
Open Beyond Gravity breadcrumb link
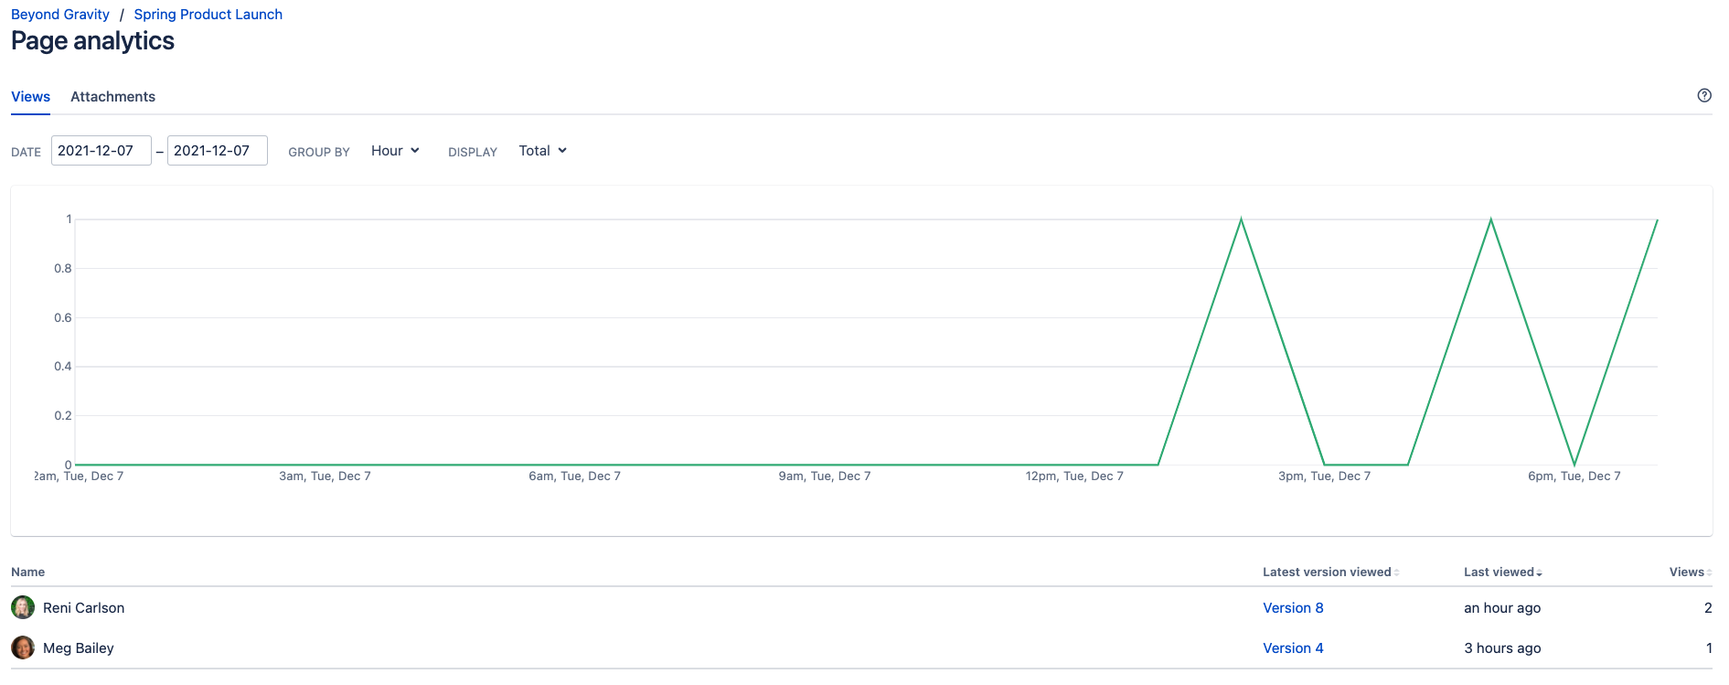(60, 15)
